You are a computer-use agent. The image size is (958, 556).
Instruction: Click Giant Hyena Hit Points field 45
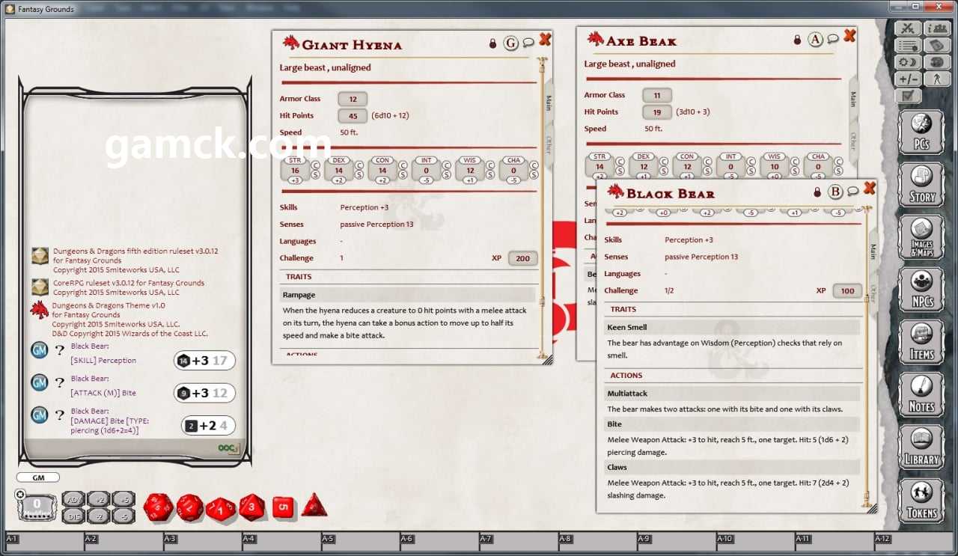click(353, 116)
